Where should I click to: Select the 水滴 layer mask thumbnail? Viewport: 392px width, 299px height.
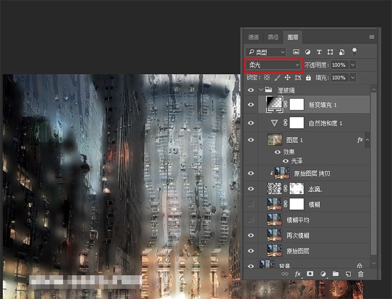pyautogui.click(x=296, y=188)
